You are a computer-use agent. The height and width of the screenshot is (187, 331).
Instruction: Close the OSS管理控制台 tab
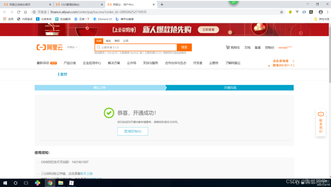click(x=102, y=4)
